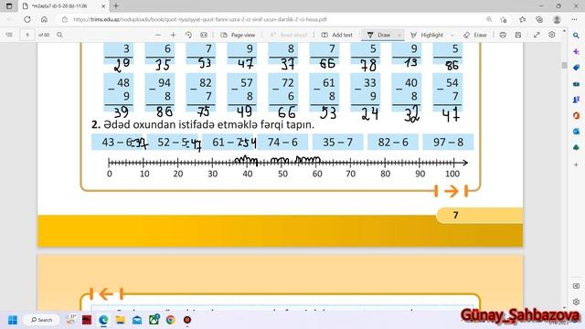Open the user profile icon
This screenshot has height=329, width=585.
tap(557, 19)
